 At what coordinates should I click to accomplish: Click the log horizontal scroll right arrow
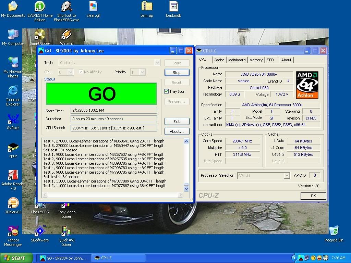click(180, 195)
